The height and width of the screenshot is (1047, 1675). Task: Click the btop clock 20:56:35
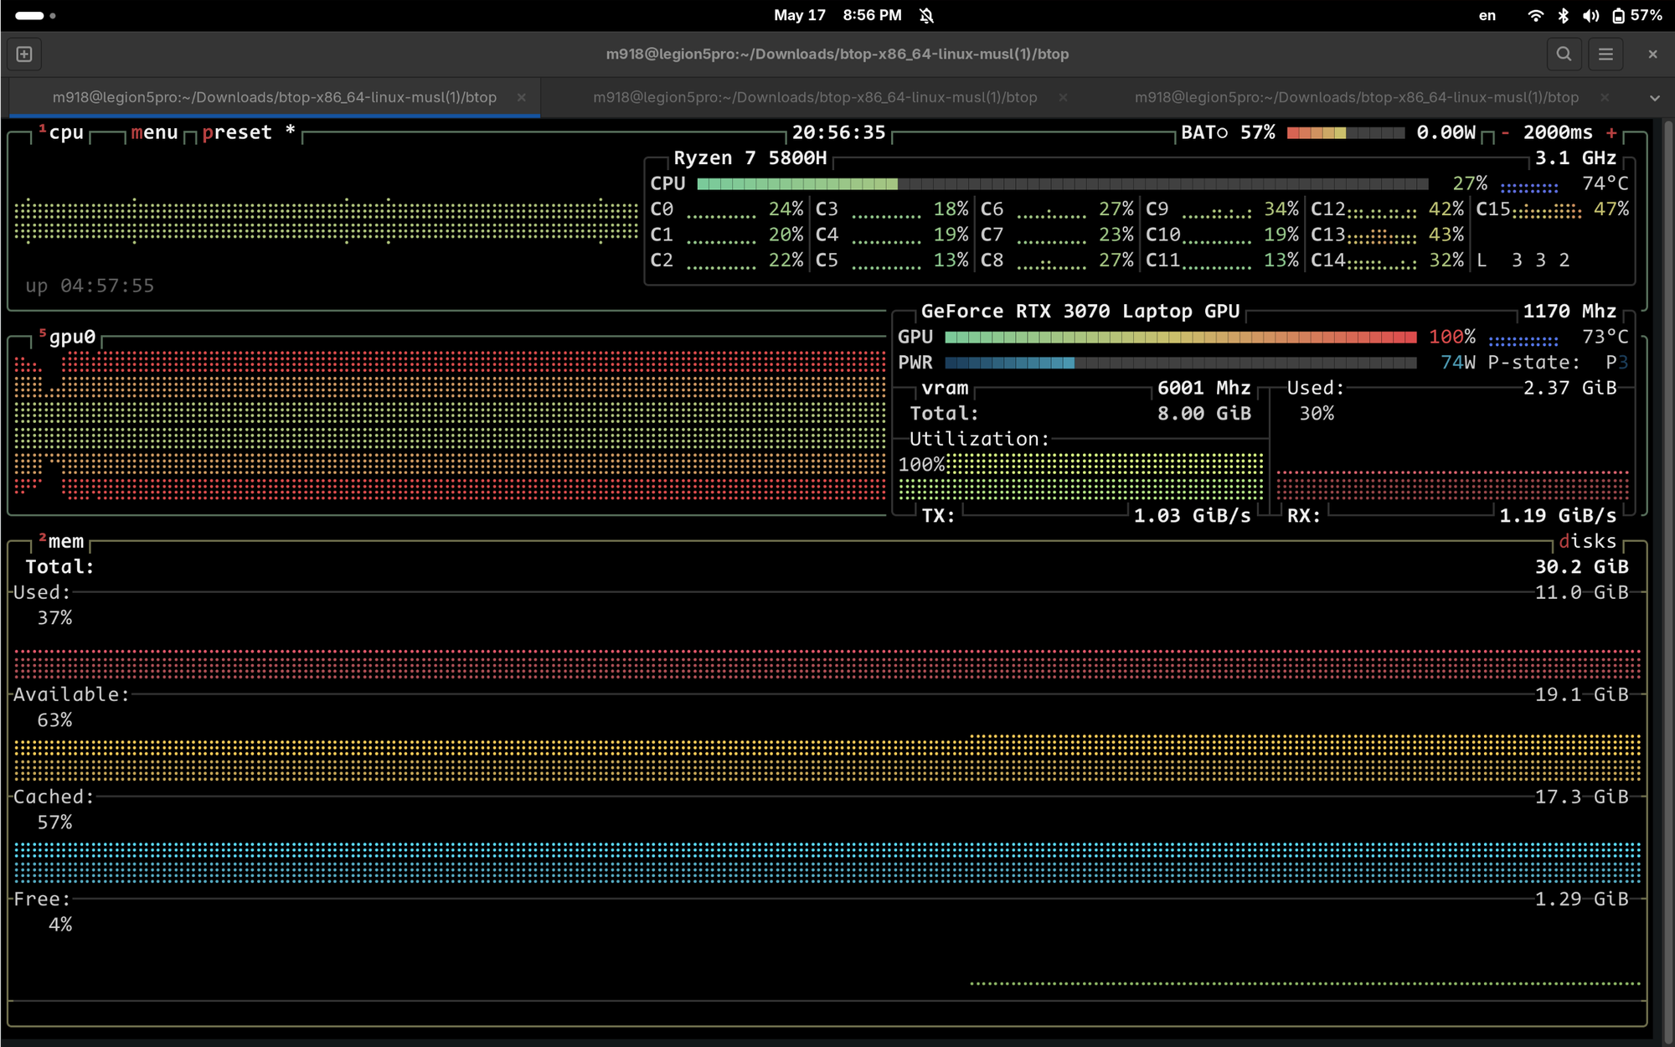coord(838,132)
